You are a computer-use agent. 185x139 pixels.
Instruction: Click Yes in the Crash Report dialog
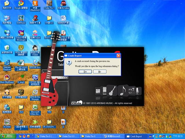[85, 72]
